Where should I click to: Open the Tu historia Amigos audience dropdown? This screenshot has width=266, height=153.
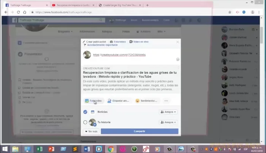tap(168, 122)
